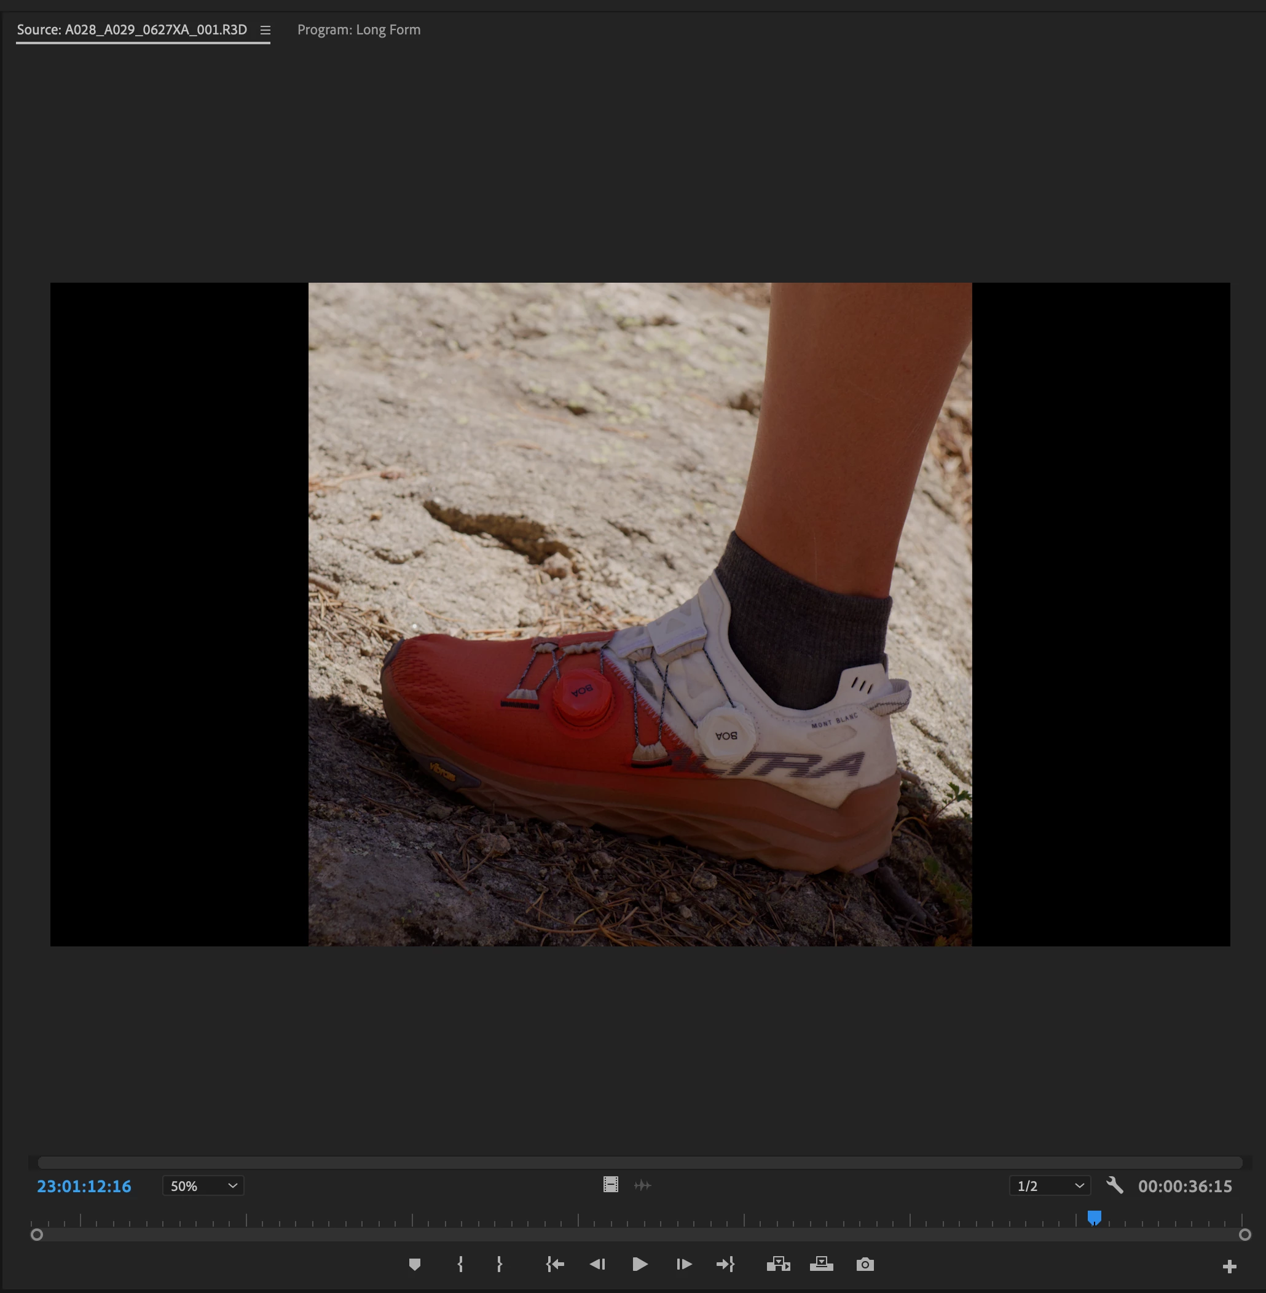Click the Drag Video Only filmstrip icon
The width and height of the screenshot is (1266, 1293).
point(610,1185)
